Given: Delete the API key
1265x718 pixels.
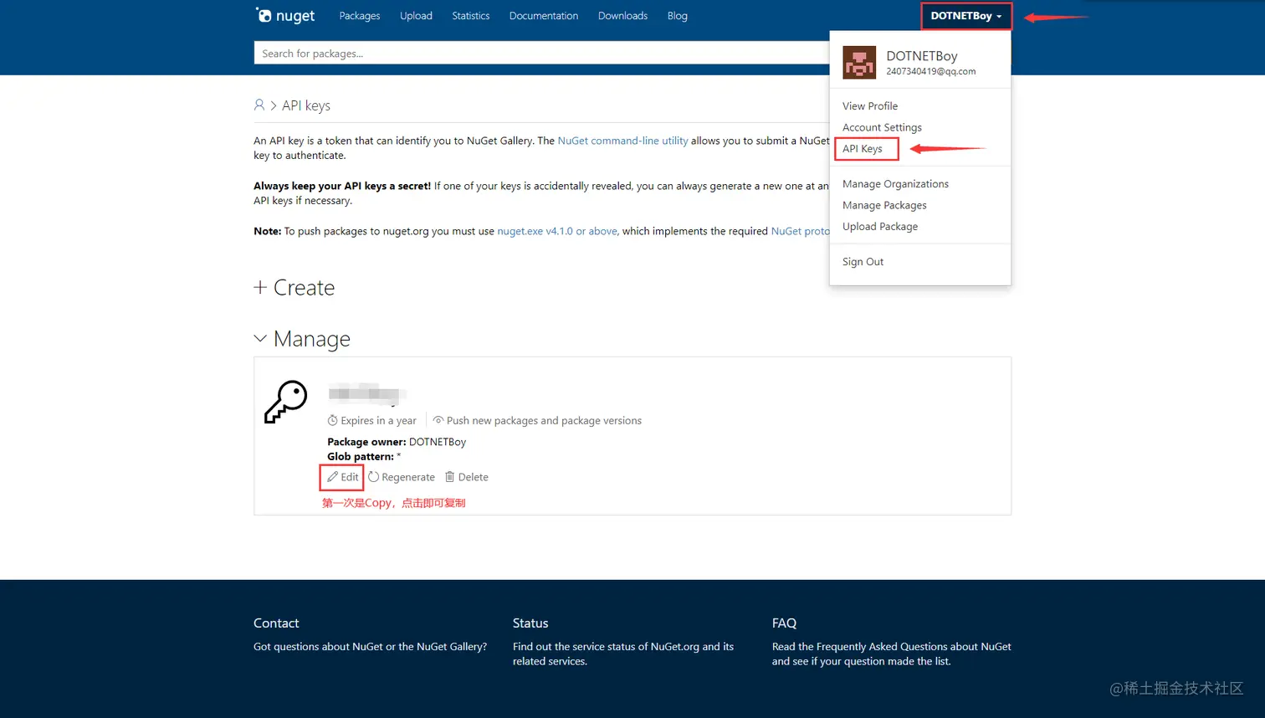Looking at the screenshot, I should pos(467,477).
